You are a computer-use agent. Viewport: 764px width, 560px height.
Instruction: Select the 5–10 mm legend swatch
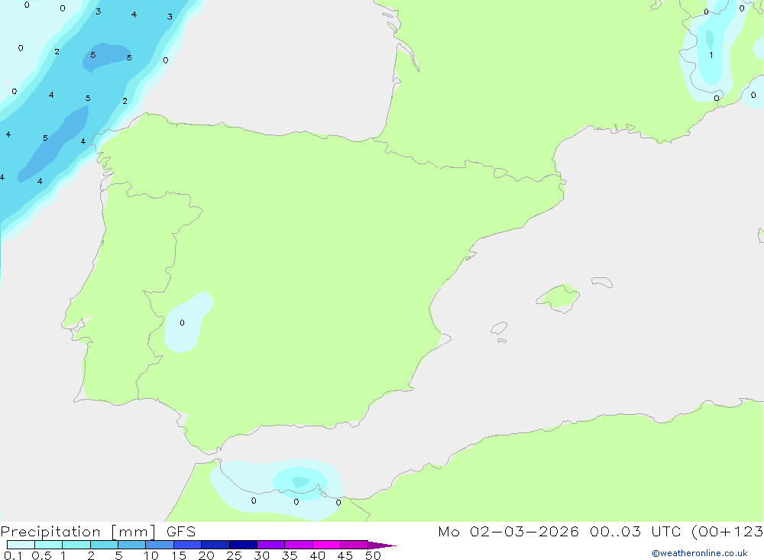pyautogui.click(x=131, y=545)
